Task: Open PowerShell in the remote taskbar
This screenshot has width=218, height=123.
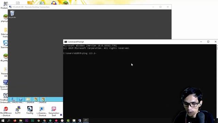Action: (x=21, y=99)
